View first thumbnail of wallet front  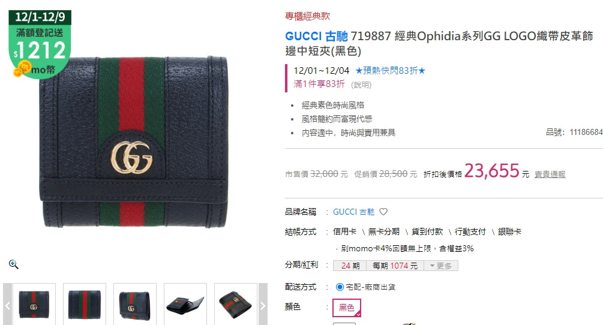tap(34, 304)
